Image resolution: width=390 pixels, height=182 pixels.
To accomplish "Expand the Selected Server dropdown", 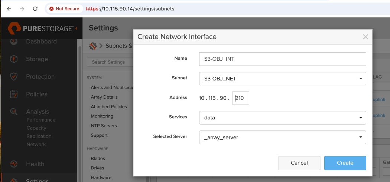I will coord(282,138).
